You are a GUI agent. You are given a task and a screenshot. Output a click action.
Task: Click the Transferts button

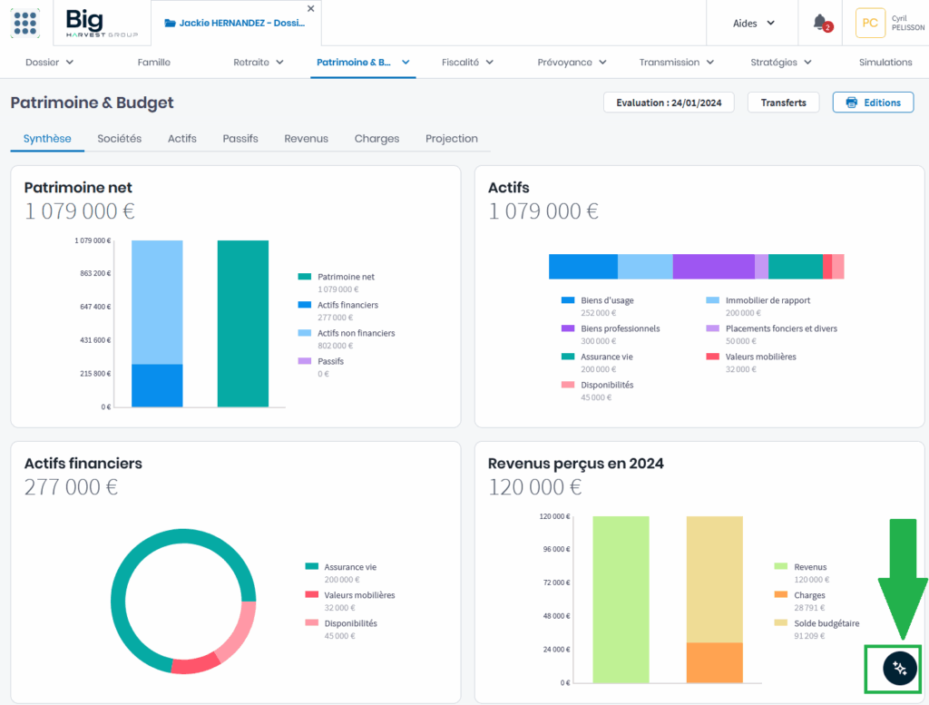pos(783,103)
